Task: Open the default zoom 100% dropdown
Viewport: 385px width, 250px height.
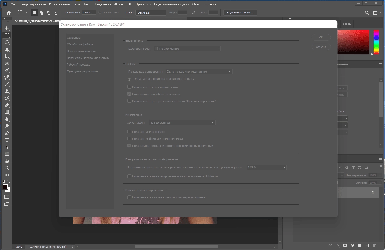Action: pyautogui.click(x=267, y=167)
